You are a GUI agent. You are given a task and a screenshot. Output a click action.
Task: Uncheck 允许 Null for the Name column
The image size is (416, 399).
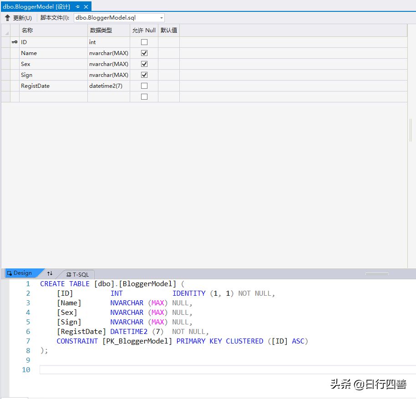click(x=144, y=53)
